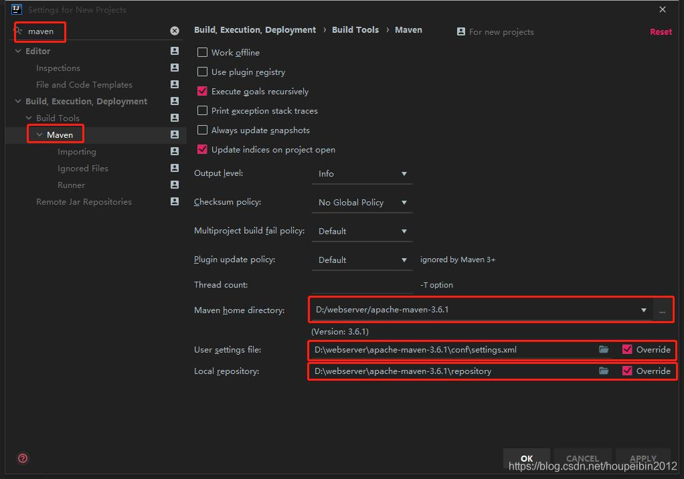Click the search magnifier icon
The image size is (684, 479).
18,31
